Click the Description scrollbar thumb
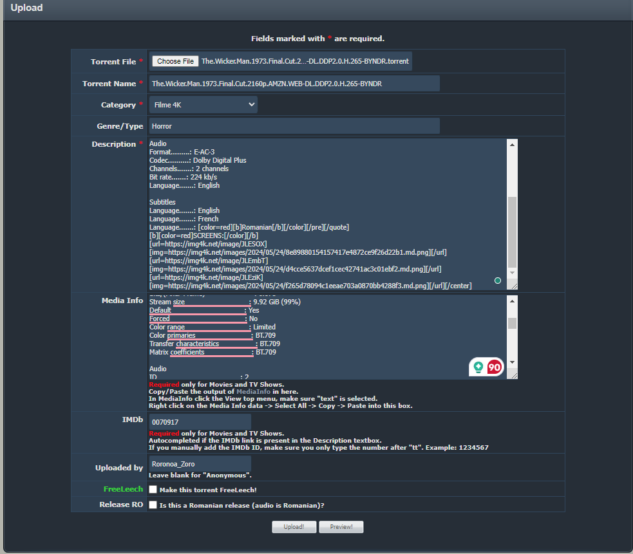This screenshot has height=554, width=633. pyautogui.click(x=512, y=232)
